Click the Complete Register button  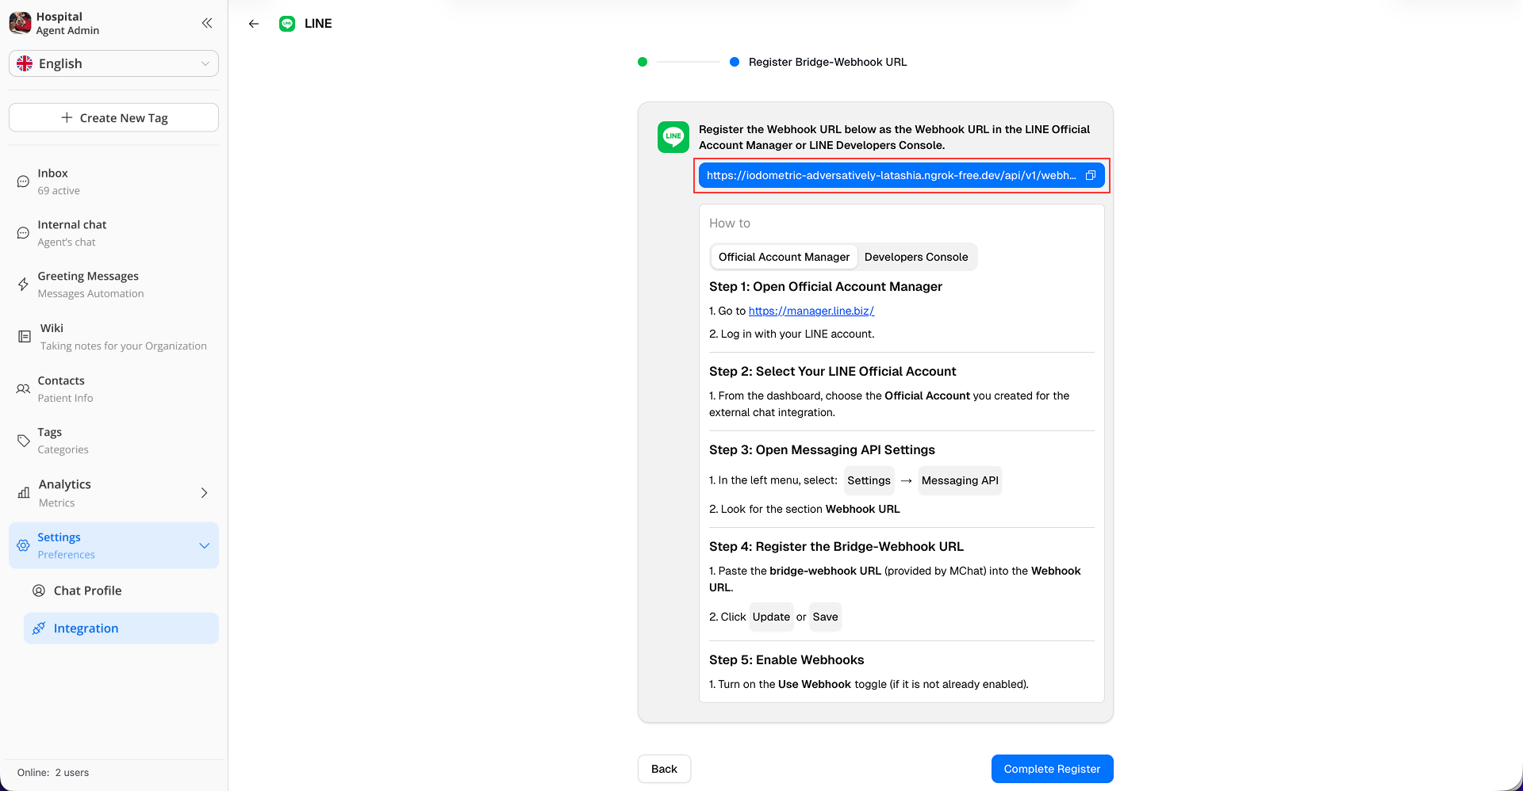(x=1052, y=768)
